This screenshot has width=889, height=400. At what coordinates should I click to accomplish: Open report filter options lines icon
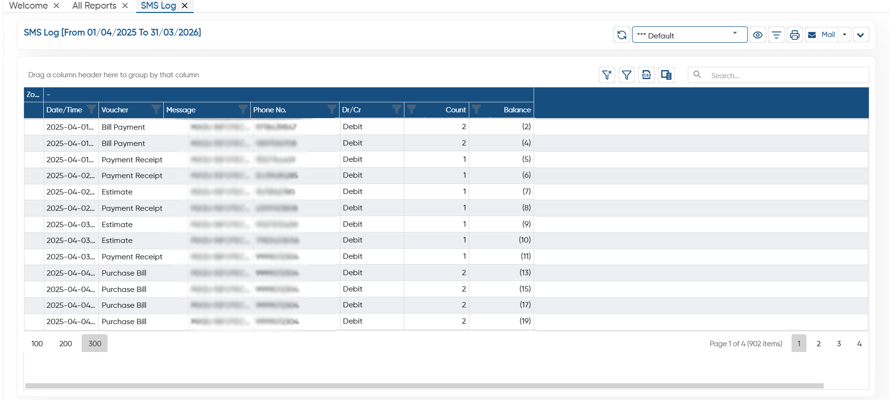coord(776,35)
